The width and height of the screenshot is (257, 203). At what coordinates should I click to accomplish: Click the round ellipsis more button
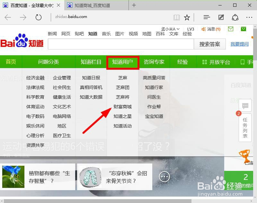tap(164, 177)
